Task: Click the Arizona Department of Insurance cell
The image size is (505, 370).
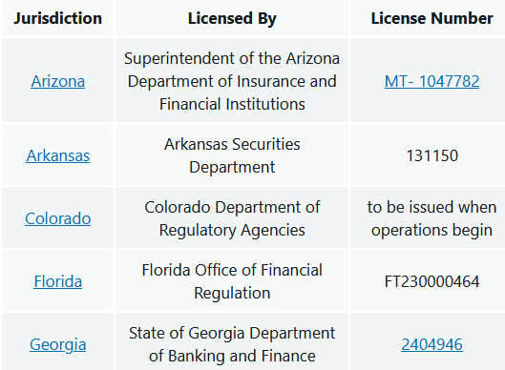Action: 232,81
